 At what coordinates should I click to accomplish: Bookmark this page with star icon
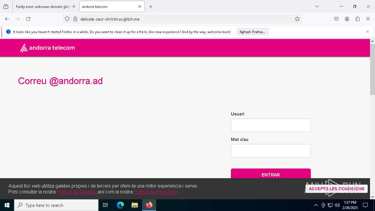point(297,19)
